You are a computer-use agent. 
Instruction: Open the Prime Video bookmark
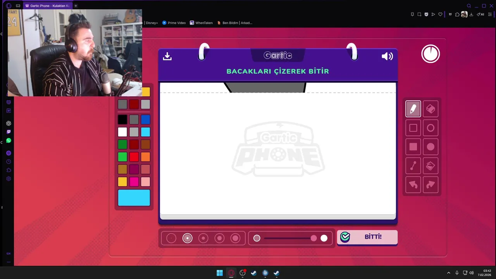pyautogui.click(x=174, y=23)
